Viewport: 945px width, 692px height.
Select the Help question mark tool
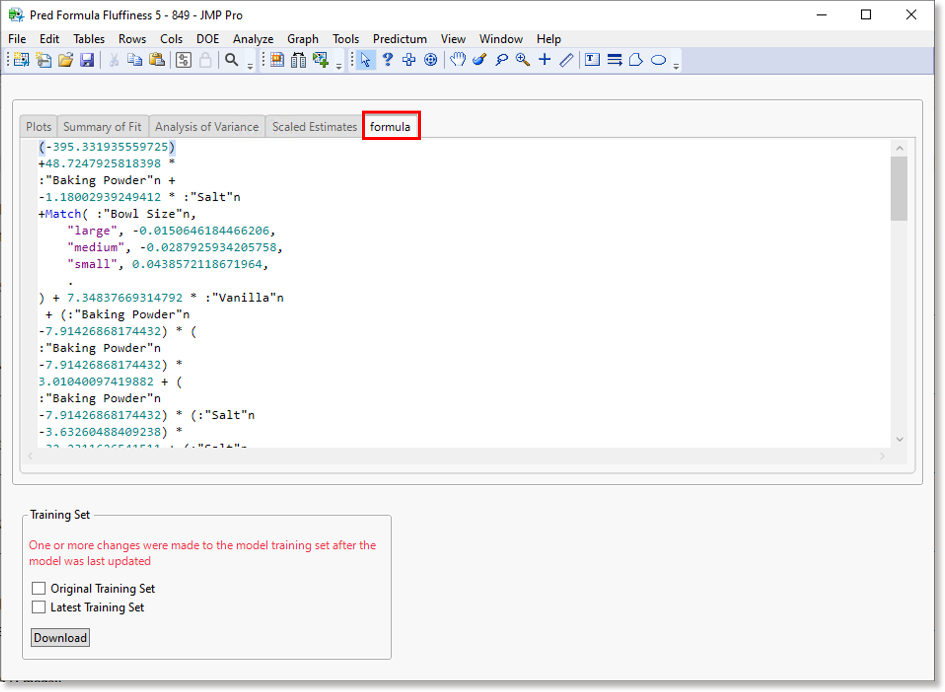[x=388, y=60]
